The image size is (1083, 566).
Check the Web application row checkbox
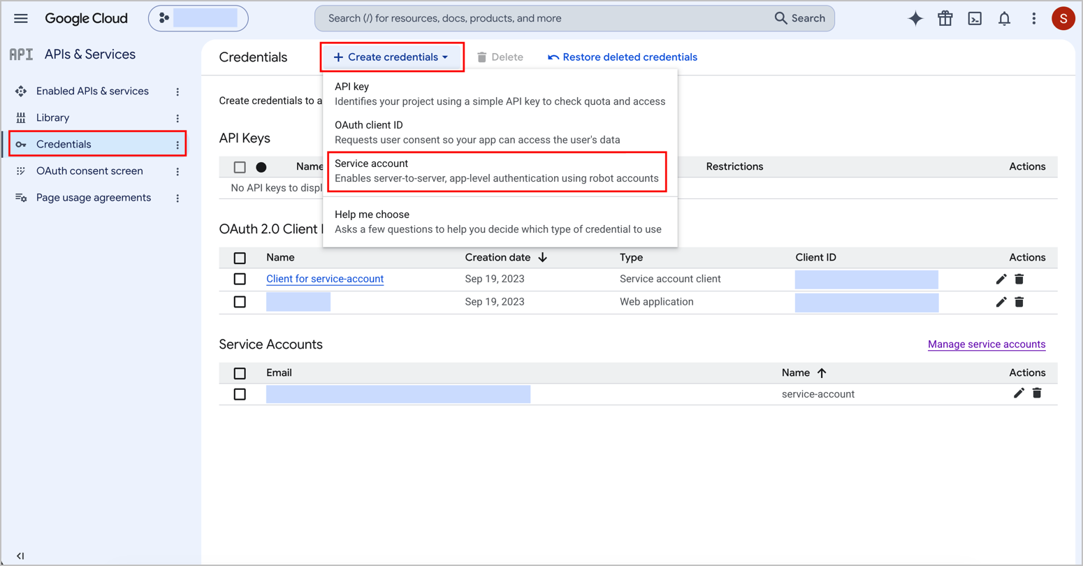tap(240, 302)
